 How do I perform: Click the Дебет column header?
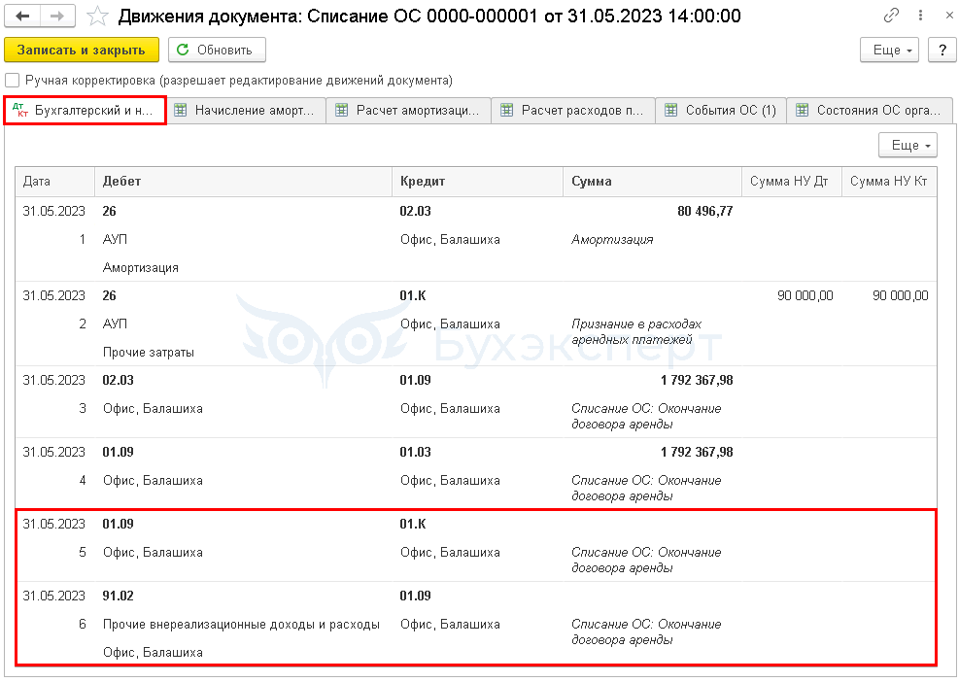tap(244, 182)
